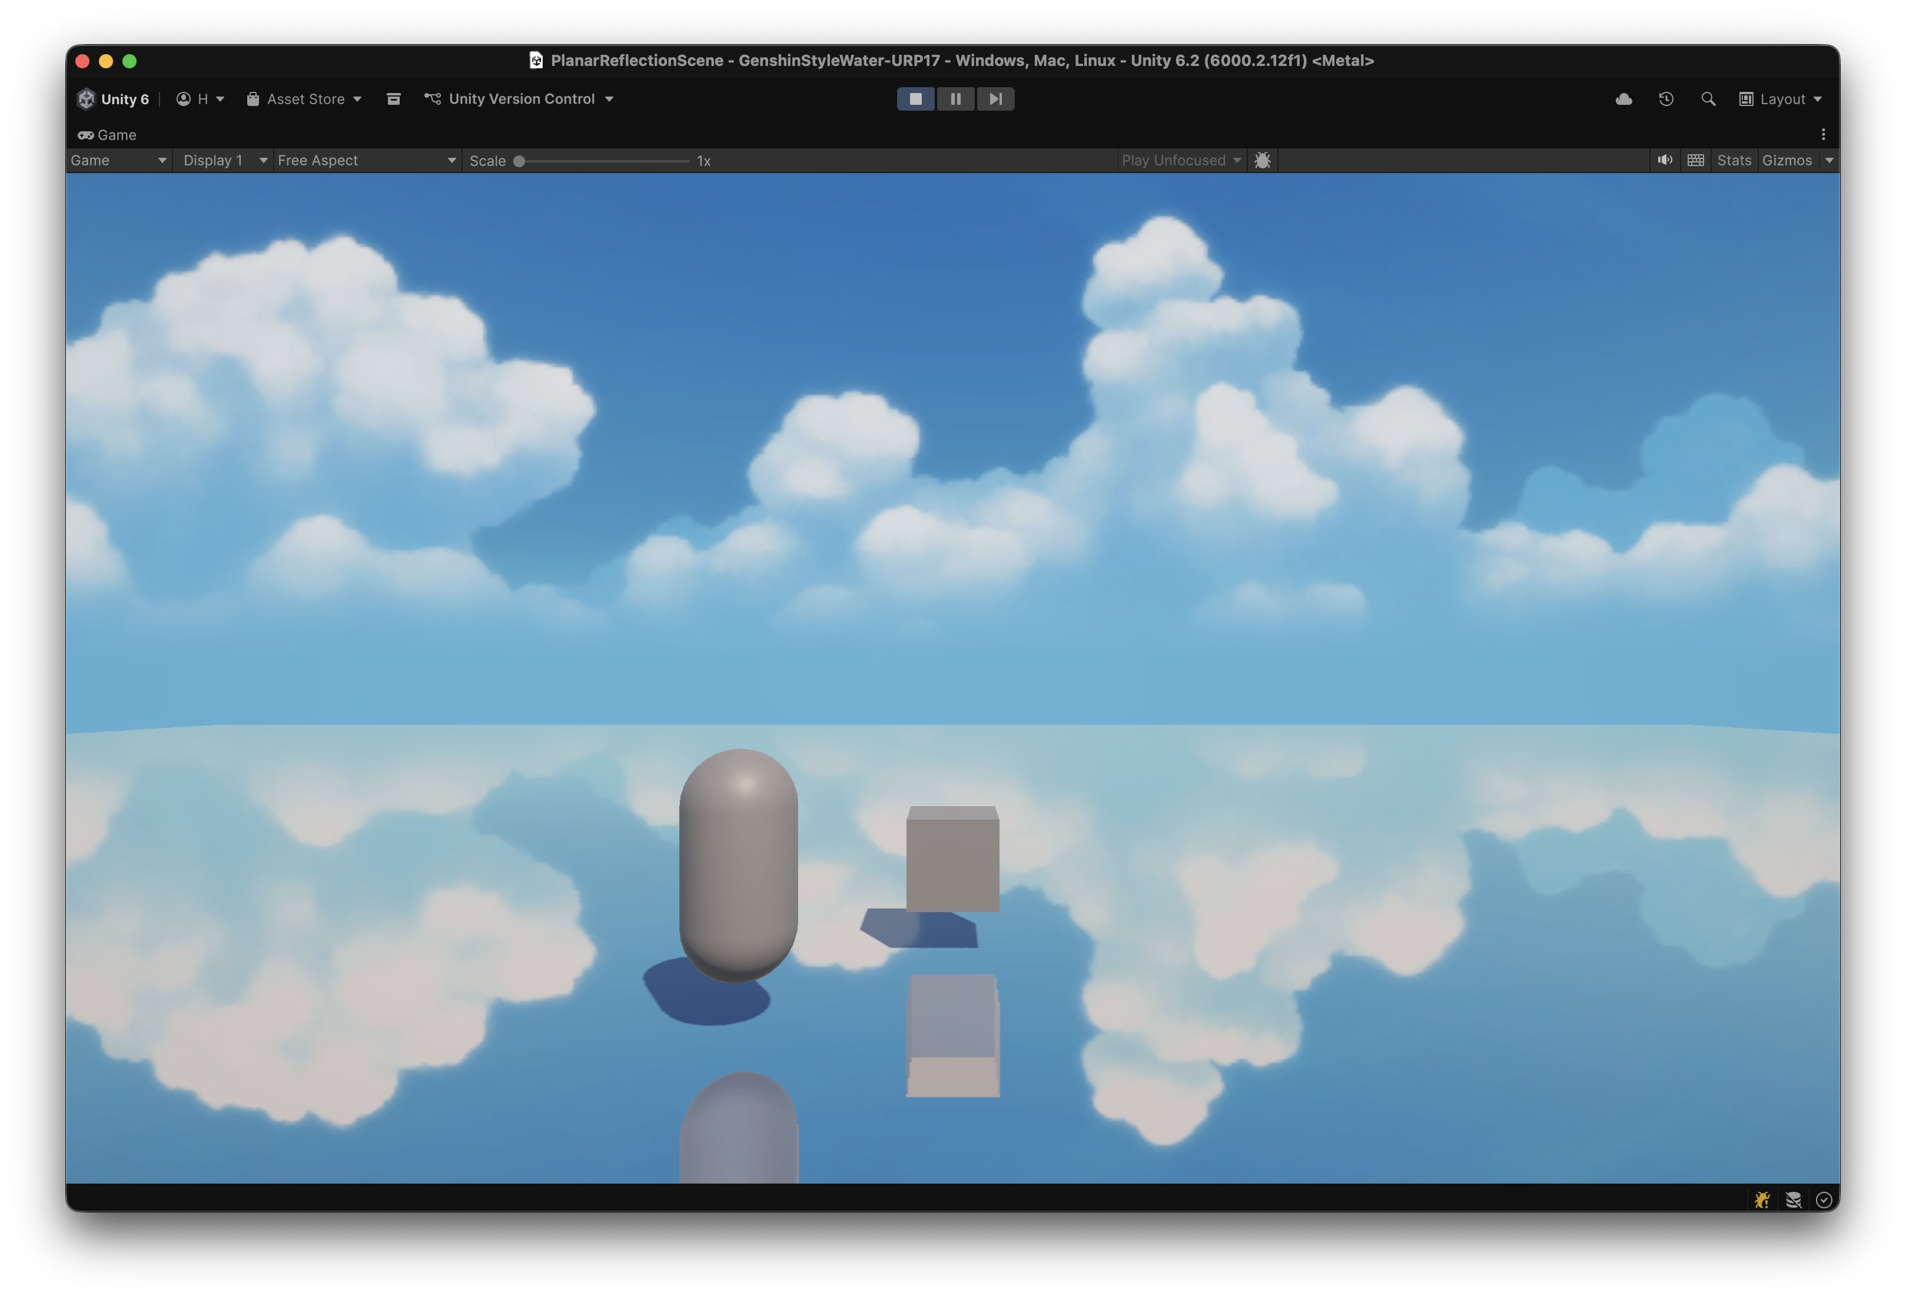Show rendering Stats overlay
This screenshot has width=1906, height=1299.
pos(1734,160)
